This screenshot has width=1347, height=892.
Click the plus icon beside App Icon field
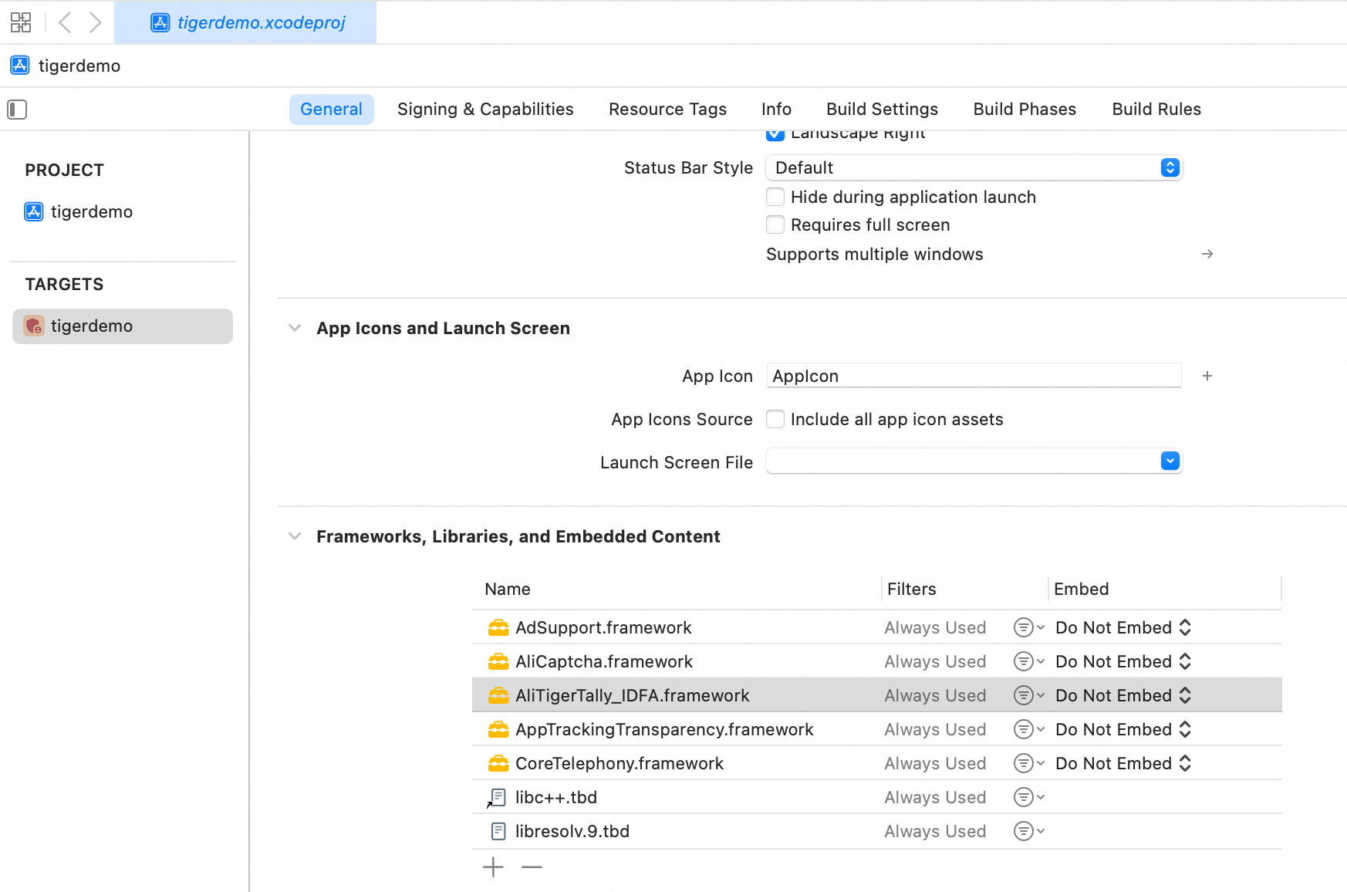click(x=1207, y=376)
